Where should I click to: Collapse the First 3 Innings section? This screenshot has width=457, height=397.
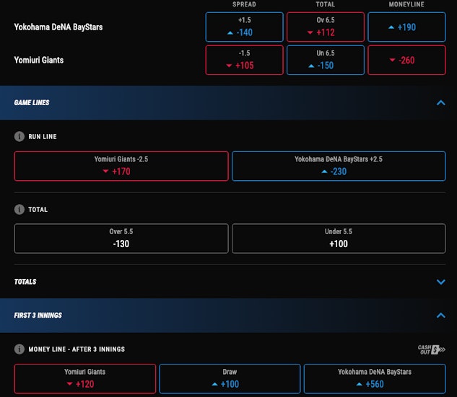point(441,316)
